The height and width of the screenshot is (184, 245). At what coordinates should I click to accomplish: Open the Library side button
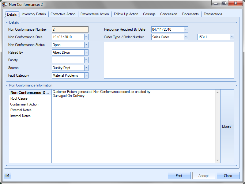(x=227, y=126)
